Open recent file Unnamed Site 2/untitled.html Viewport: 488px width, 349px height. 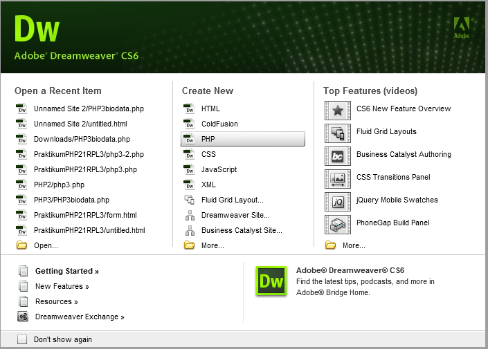(80, 124)
